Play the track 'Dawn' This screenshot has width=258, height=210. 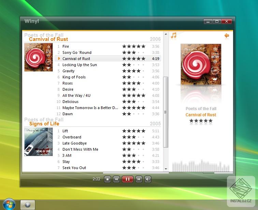tap(108, 114)
